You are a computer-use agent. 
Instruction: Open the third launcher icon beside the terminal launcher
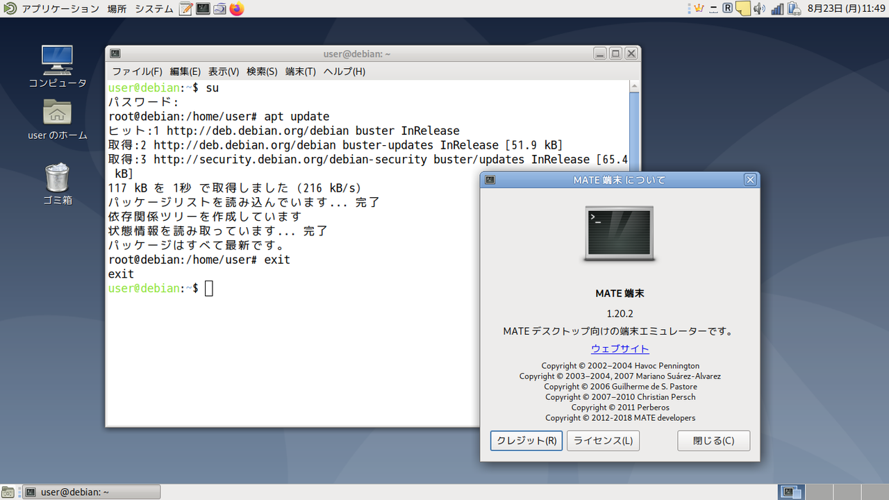pos(219,9)
